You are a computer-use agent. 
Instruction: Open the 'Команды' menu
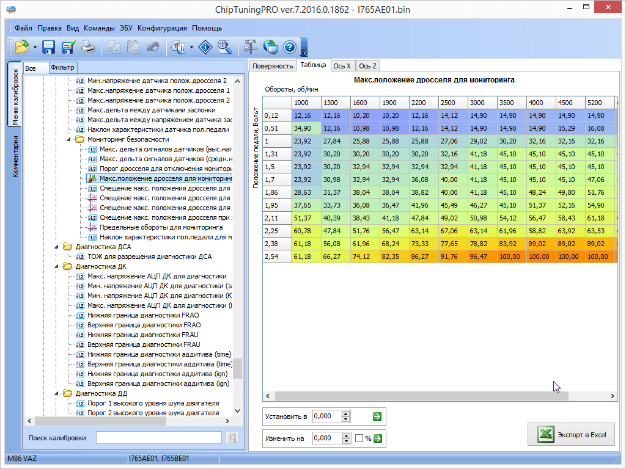click(99, 28)
